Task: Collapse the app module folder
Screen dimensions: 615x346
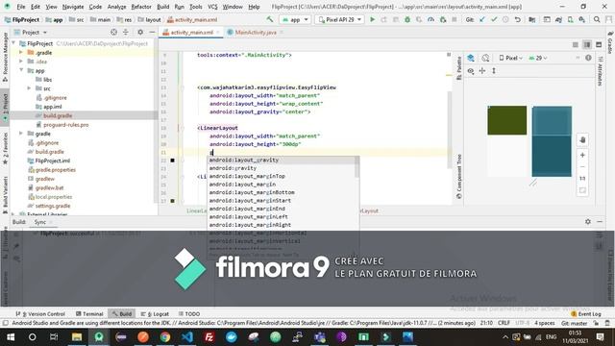Action: 21,70
